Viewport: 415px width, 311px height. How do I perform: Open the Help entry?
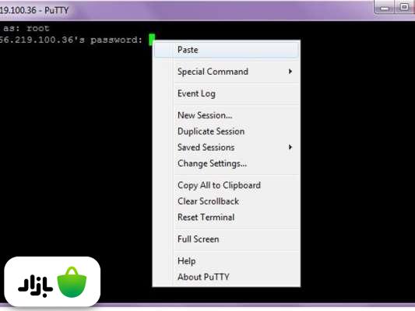(x=227, y=261)
